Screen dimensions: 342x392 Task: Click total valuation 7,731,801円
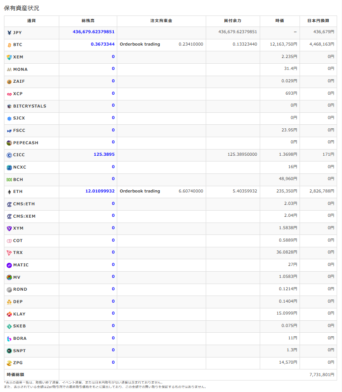point(322,374)
